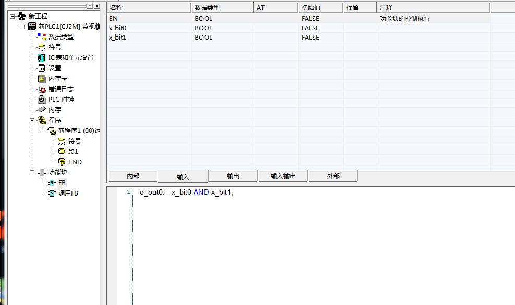This screenshot has height=305, width=515.
Task: Open the 设置 item icon
Action: point(42,68)
